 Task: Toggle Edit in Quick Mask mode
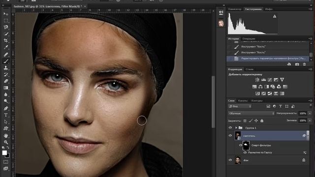5,162
